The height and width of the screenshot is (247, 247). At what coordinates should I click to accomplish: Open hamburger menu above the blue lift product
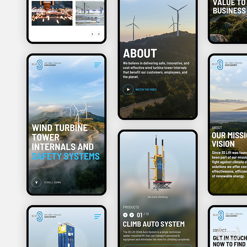coord(98,216)
